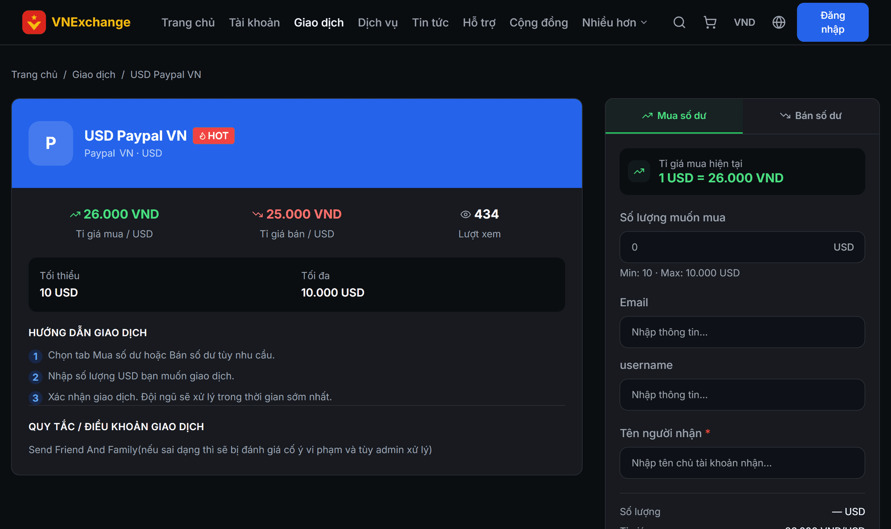
Task: Open the shopping cart icon
Action: pyautogui.click(x=710, y=22)
